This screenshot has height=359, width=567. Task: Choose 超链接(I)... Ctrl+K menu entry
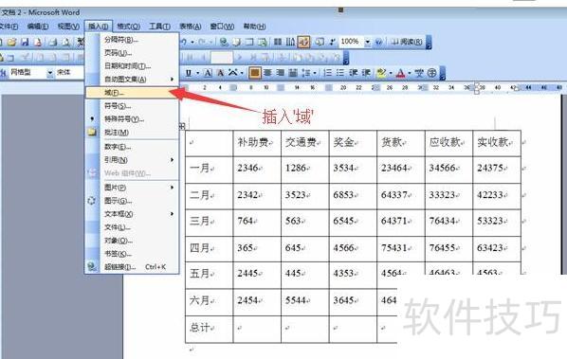point(133,267)
